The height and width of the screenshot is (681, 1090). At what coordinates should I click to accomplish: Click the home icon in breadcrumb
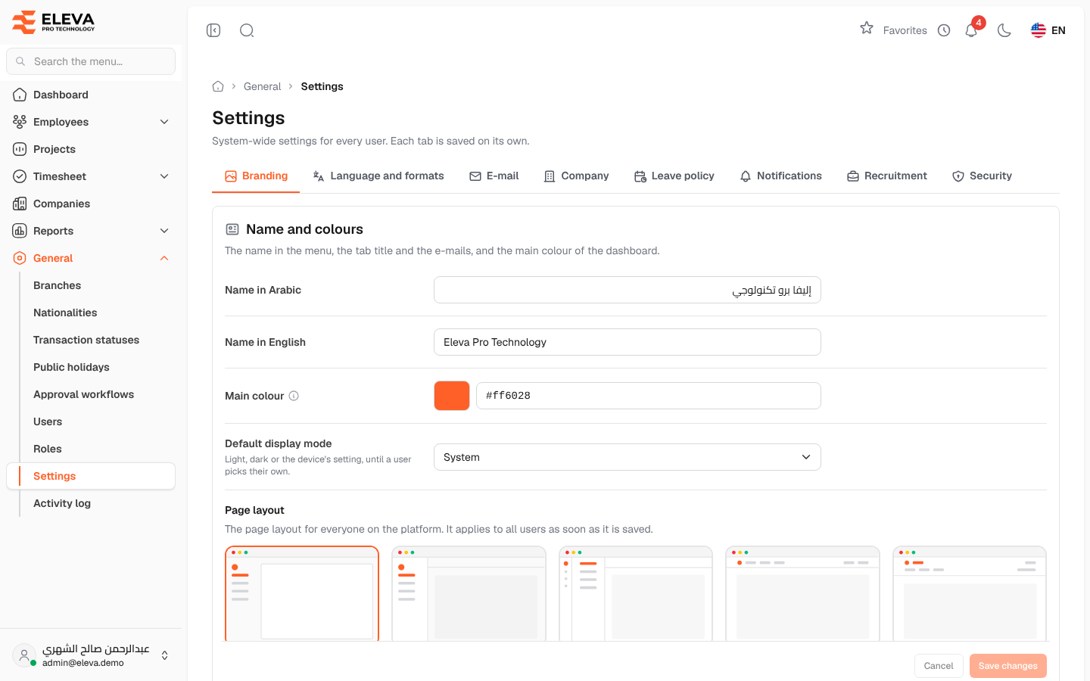218,86
